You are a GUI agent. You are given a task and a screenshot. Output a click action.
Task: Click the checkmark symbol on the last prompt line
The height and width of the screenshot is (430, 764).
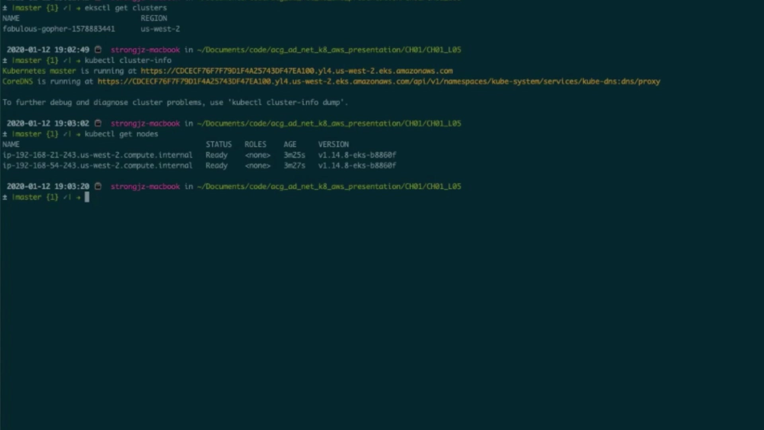pyautogui.click(x=65, y=197)
